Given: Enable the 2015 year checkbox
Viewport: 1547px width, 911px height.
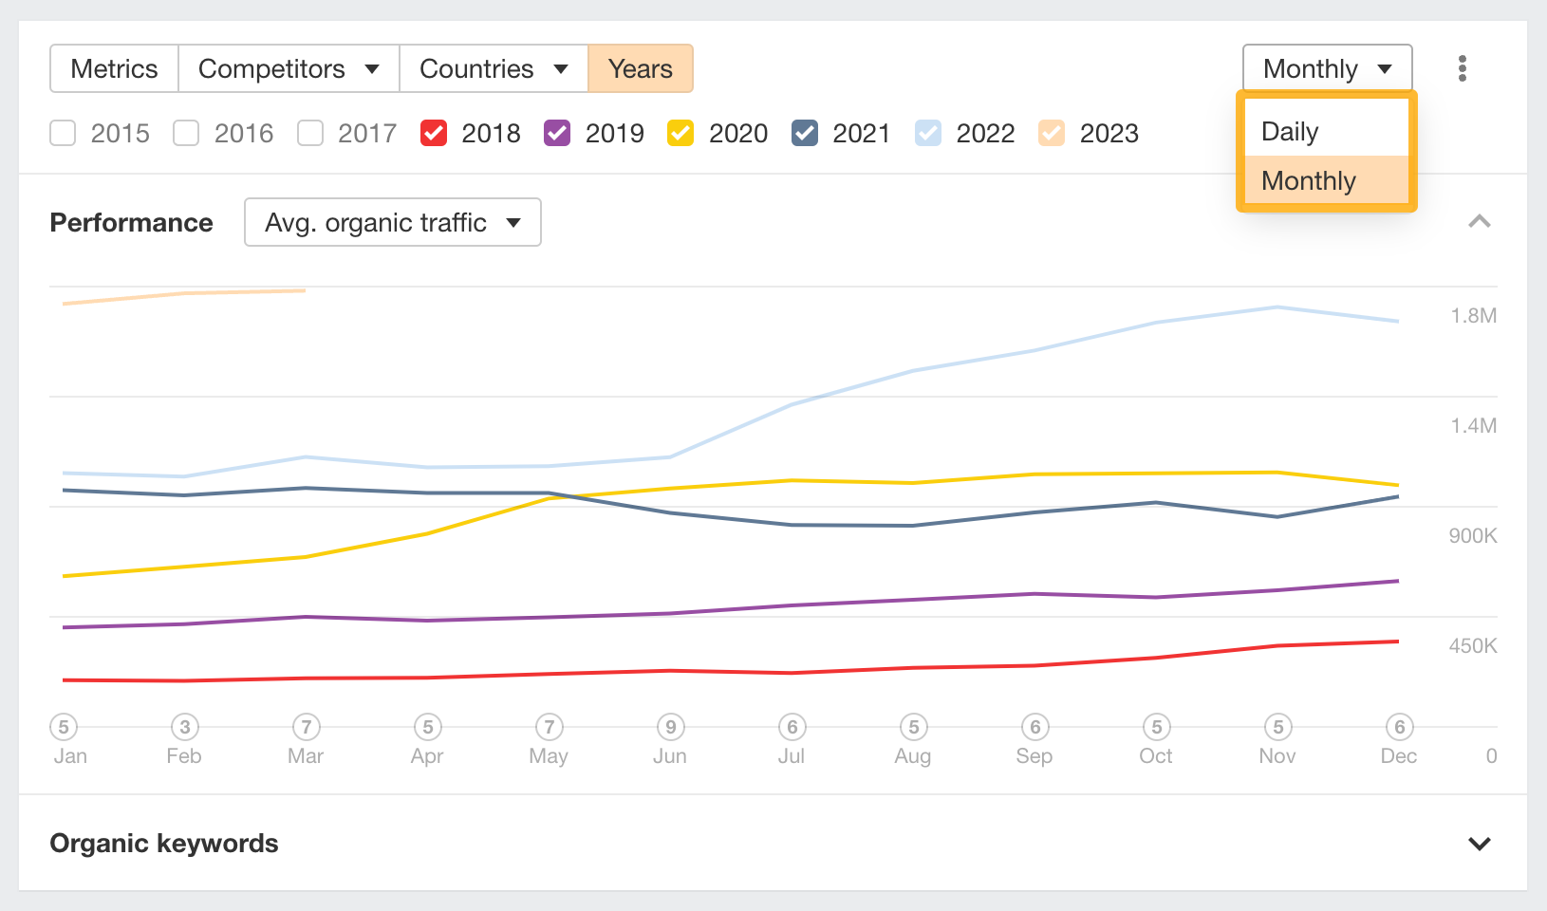Looking at the screenshot, I should point(63,133).
